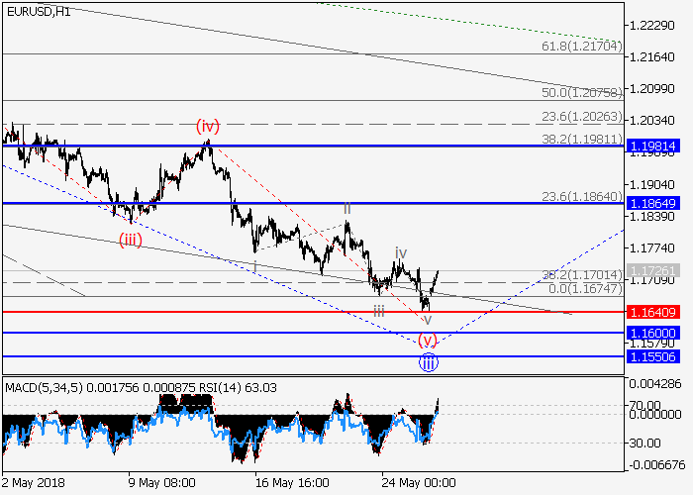Click the 50.0(1.20758) Fibonacci level label
This screenshot has width=693, height=495.
(x=580, y=92)
